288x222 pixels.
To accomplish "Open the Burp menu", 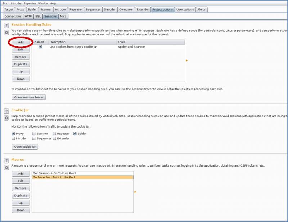I will coord(6,3).
